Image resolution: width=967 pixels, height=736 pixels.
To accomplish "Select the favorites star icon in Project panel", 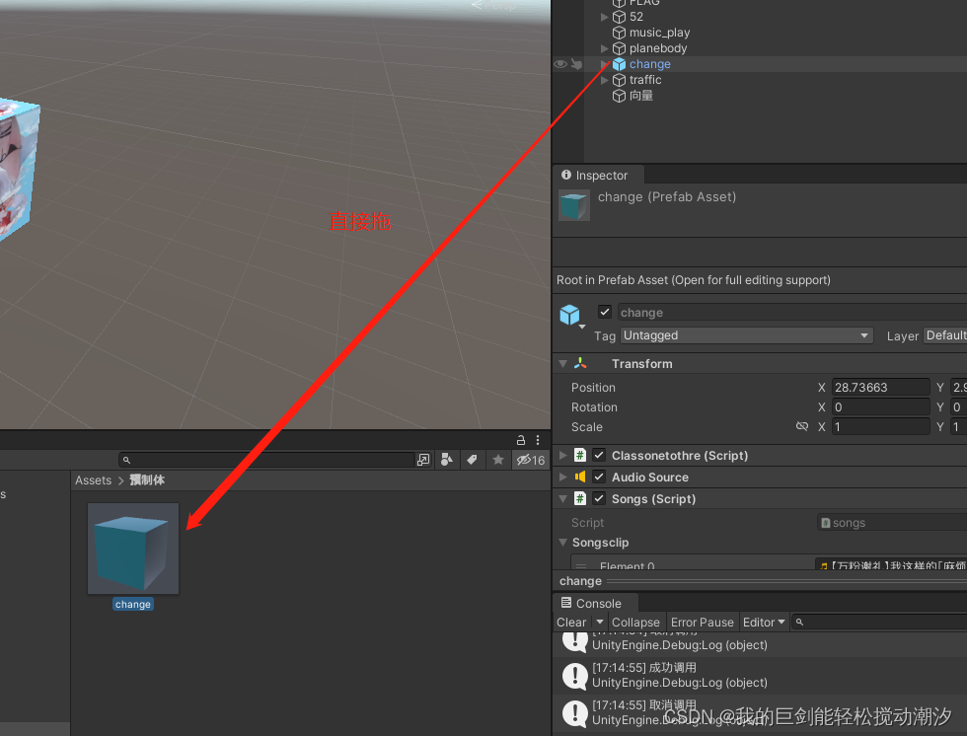I will click(497, 460).
